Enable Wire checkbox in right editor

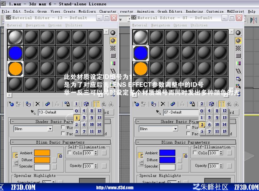coord(188,127)
